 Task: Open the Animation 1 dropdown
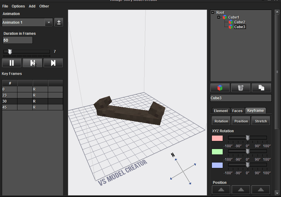pyautogui.click(x=48, y=22)
